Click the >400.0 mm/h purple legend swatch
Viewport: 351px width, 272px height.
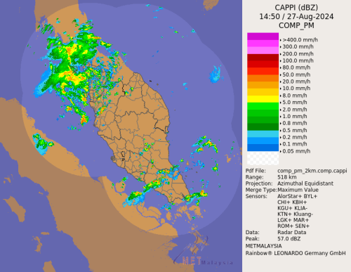coord(263,37)
